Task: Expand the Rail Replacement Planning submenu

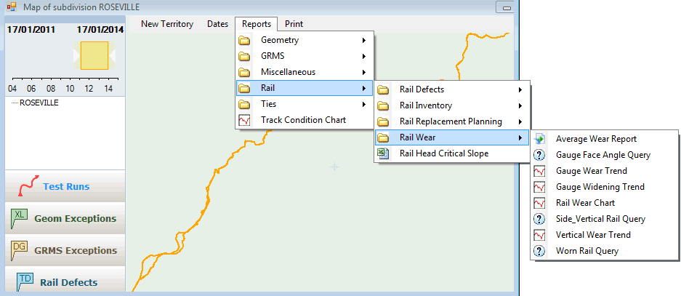Action: click(x=452, y=121)
